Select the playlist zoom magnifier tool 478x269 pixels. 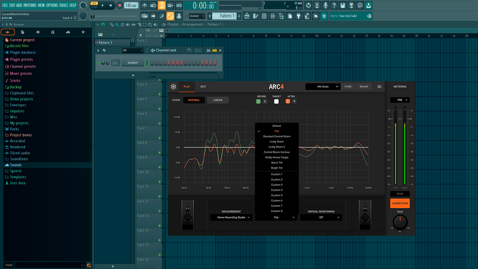tap(150, 25)
